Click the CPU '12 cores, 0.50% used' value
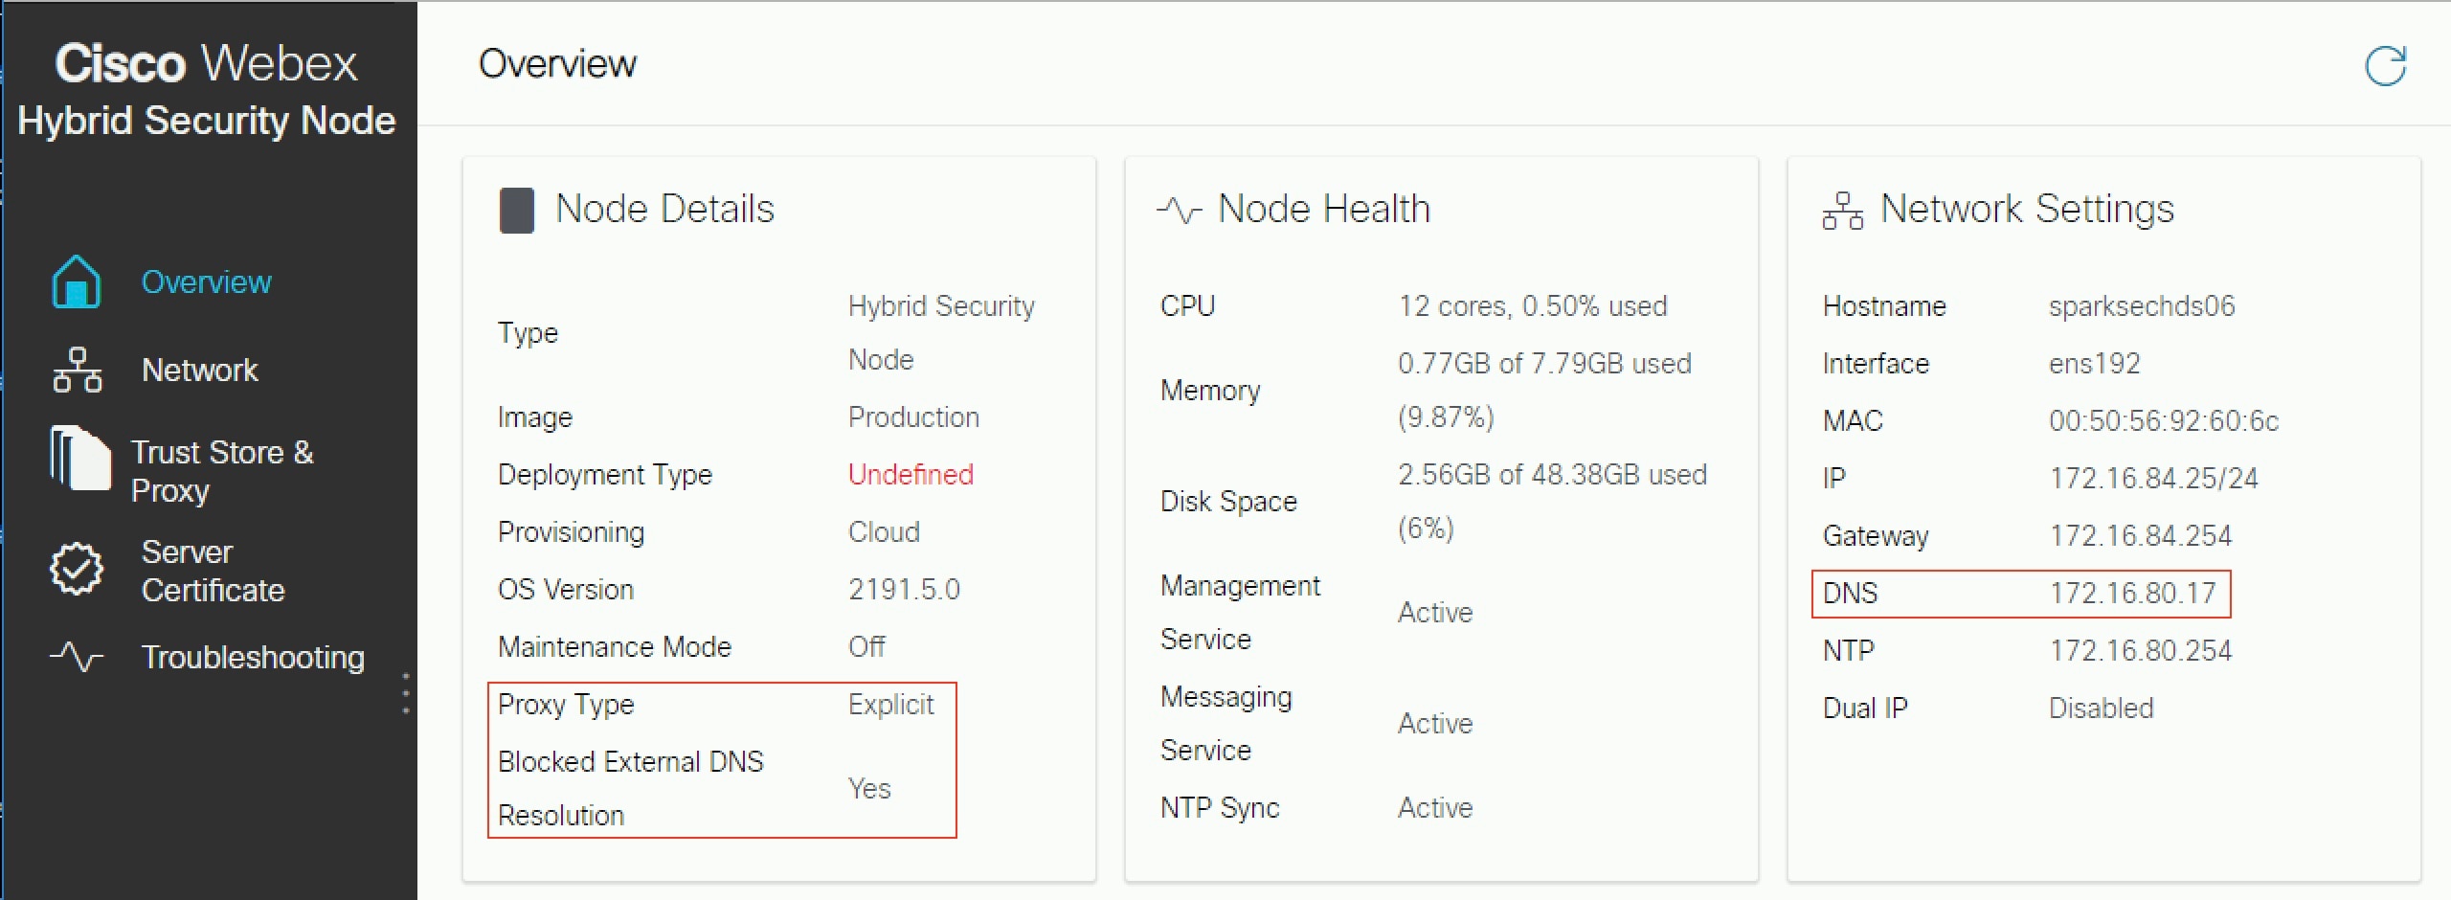This screenshot has height=900, width=2451. (x=1533, y=306)
